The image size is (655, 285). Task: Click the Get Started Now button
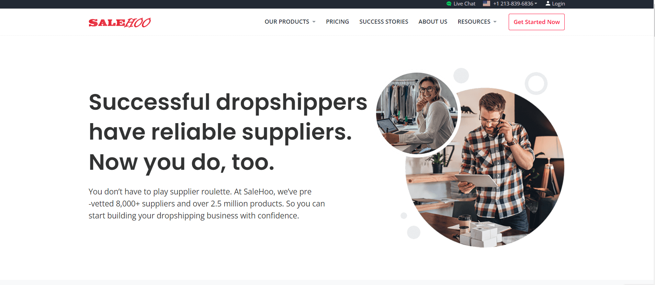coord(537,22)
